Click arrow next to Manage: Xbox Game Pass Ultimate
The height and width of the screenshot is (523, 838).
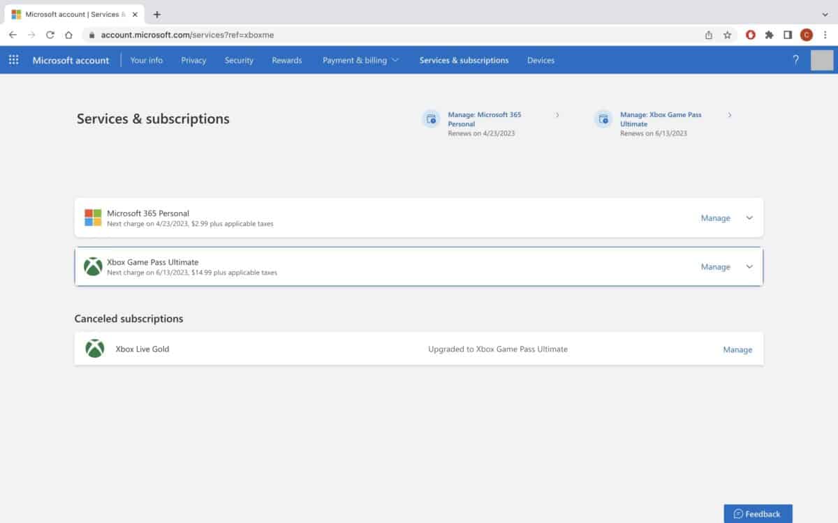730,115
